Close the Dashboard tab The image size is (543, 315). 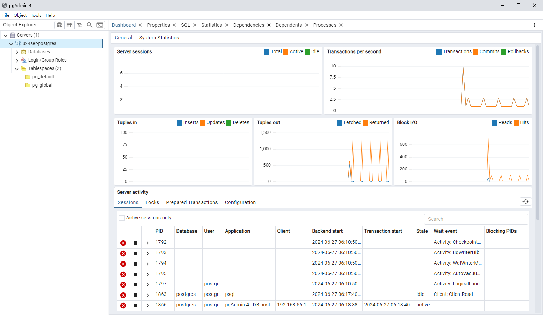(140, 25)
